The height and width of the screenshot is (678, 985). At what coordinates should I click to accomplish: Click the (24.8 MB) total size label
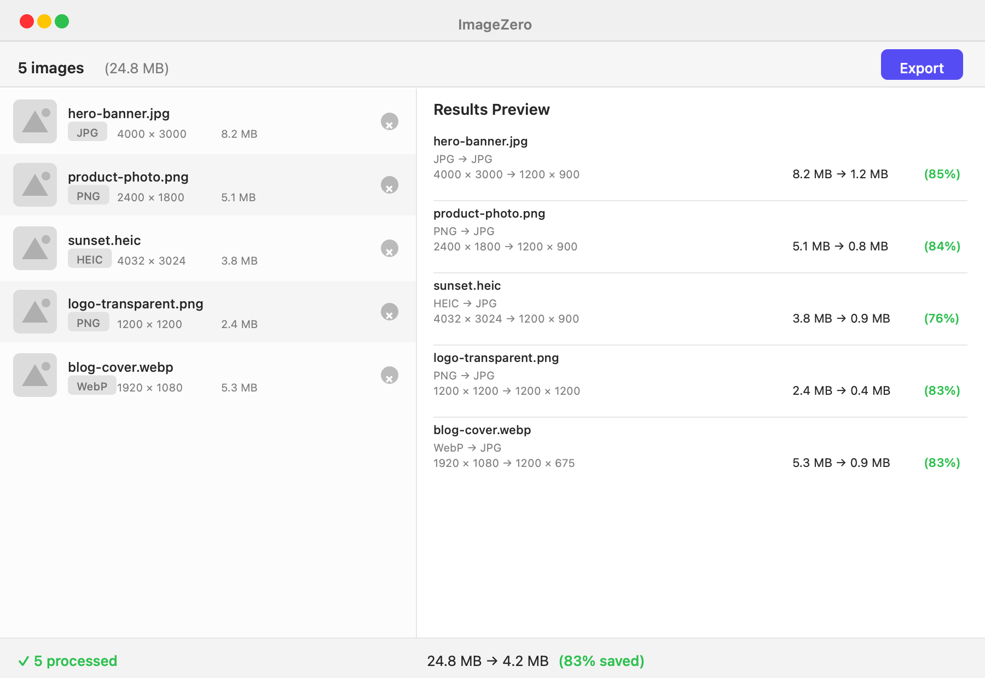click(x=137, y=68)
